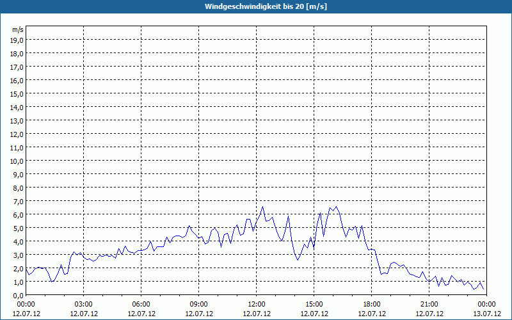Screen dimensions: 512x320
Task: Click the y-axis label '2,0'
Action: tap(19, 268)
